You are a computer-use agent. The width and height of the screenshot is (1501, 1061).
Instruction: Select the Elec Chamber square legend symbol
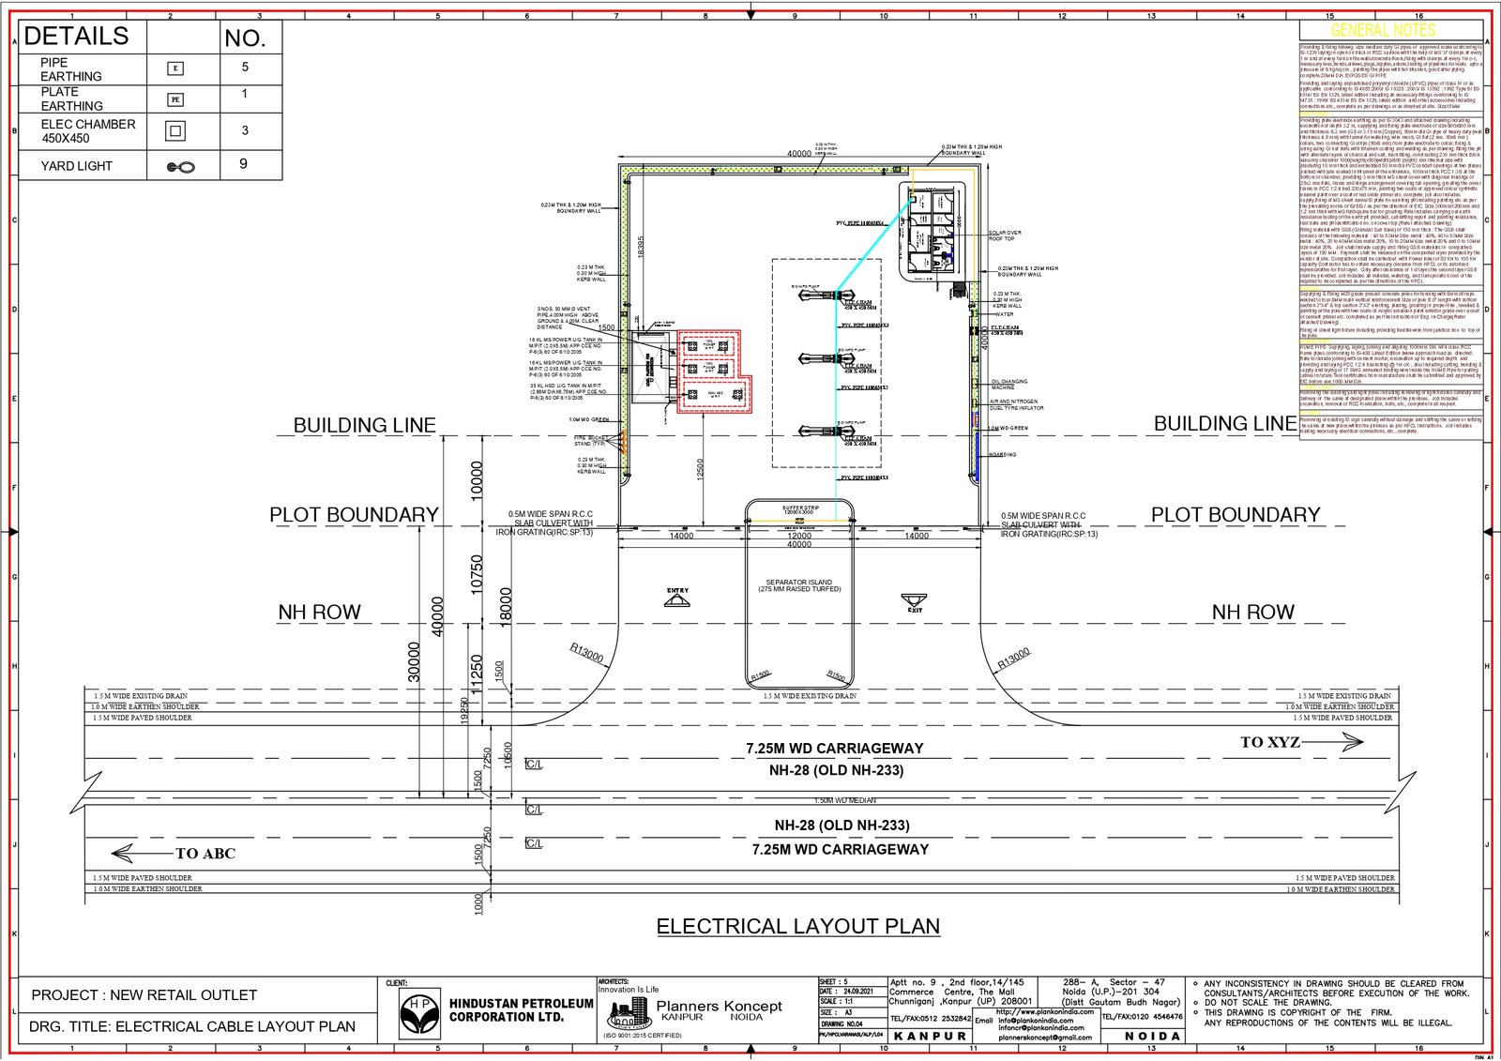(x=175, y=131)
